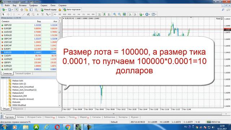
Task: Select the H4 timeframe
Action: click(x=79, y=14)
